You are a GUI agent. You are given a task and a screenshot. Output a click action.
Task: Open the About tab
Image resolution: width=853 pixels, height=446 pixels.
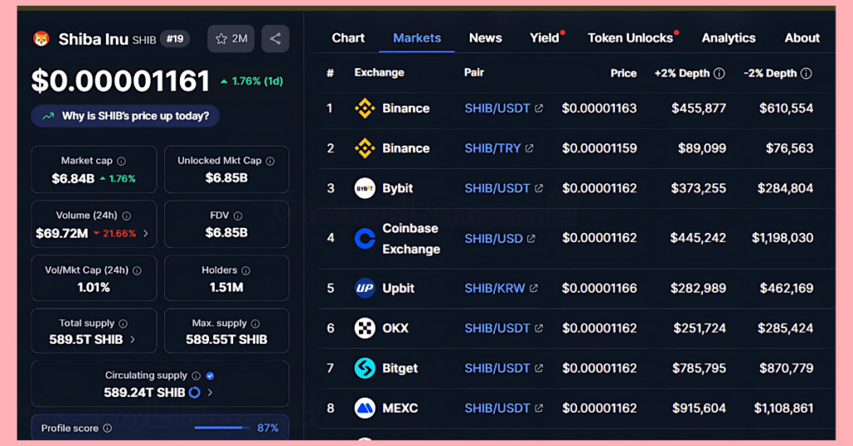802,38
